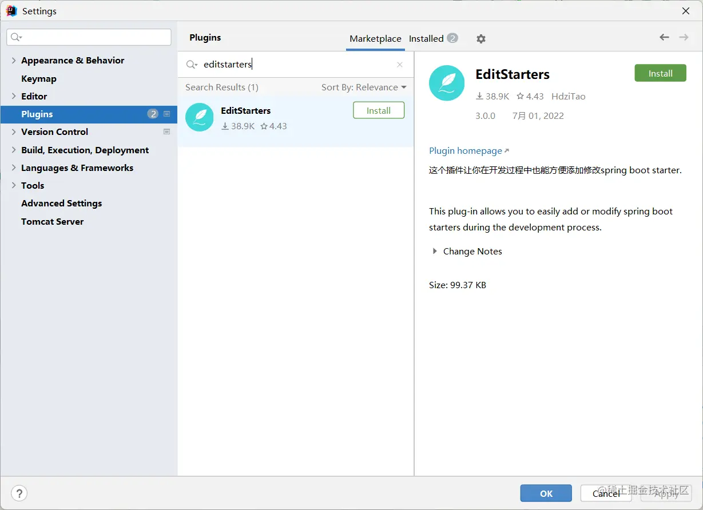Focus the settings search field
The height and width of the screenshot is (510, 703).
(x=89, y=37)
